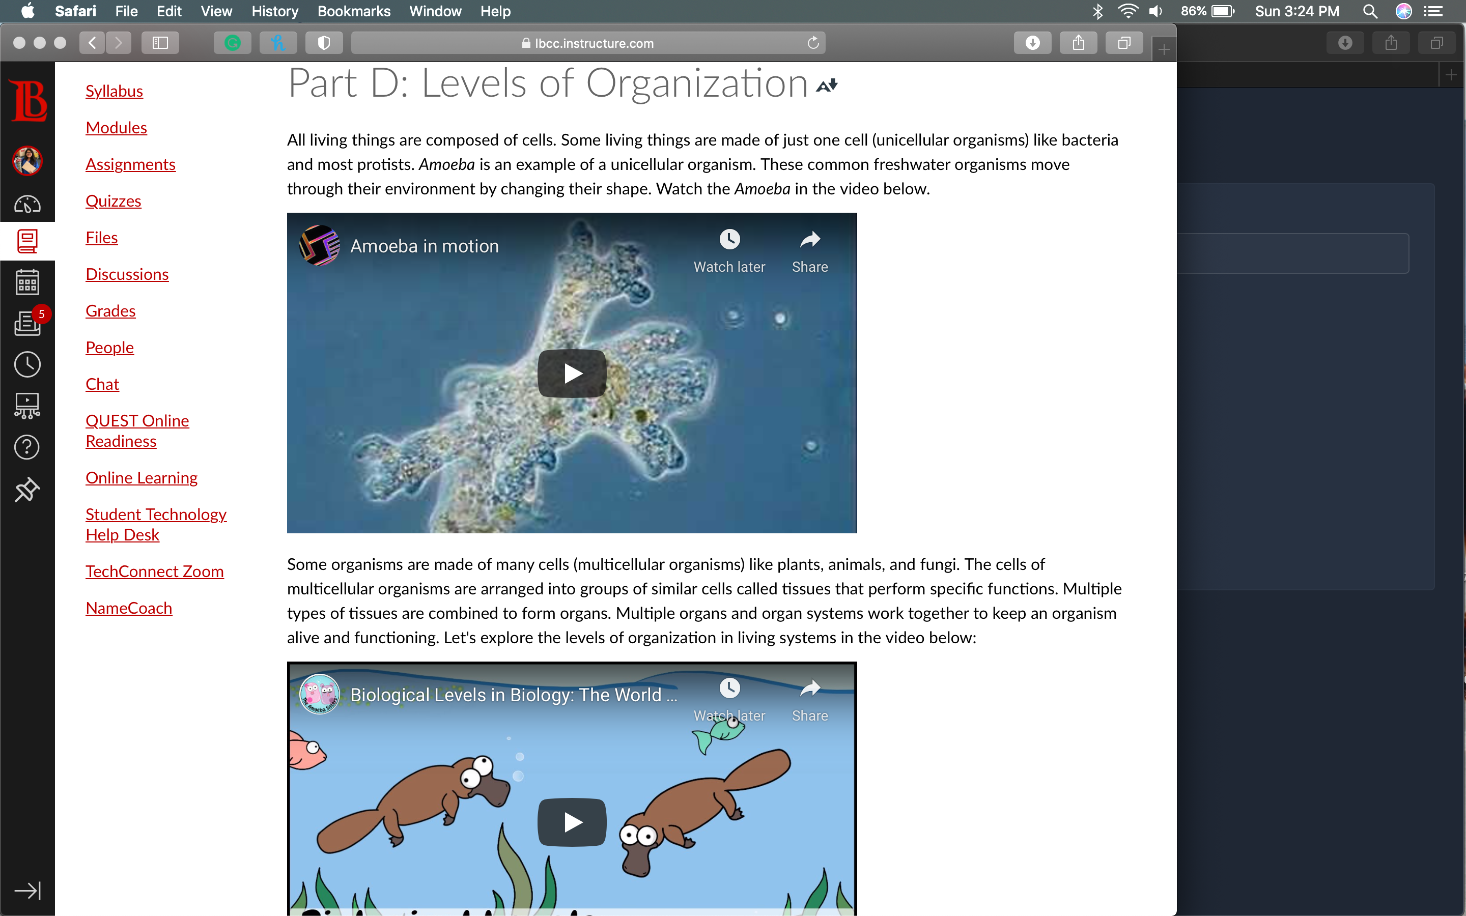Image resolution: width=1466 pixels, height=916 pixels.
Task: Click Share on Biological Levels video
Action: coord(810,700)
